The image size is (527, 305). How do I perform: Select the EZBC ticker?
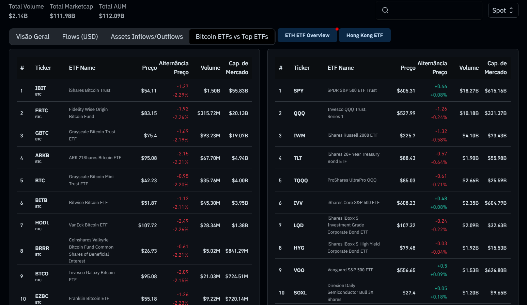42,296
